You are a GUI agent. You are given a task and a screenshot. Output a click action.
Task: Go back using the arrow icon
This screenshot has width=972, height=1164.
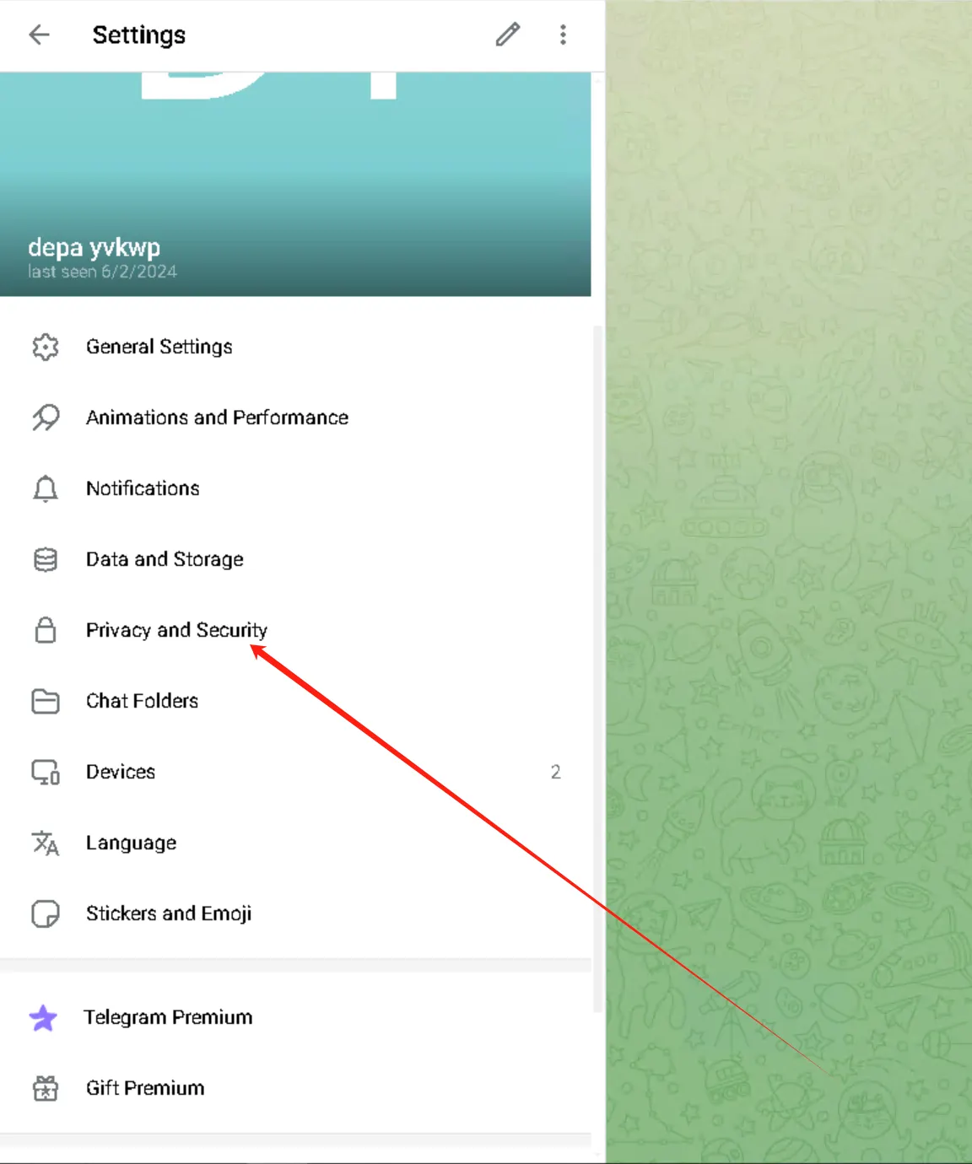click(x=39, y=35)
